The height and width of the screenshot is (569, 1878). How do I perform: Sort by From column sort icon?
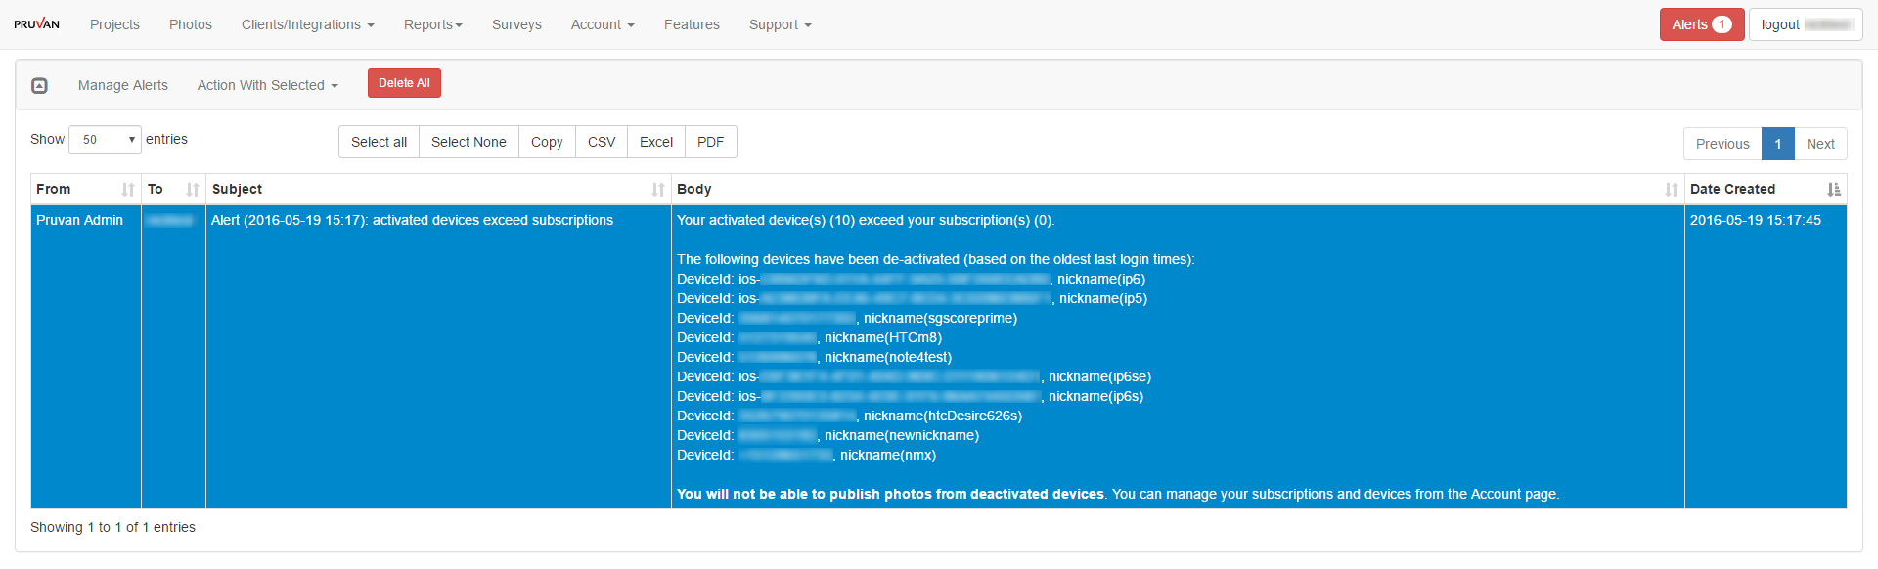coord(128,190)
